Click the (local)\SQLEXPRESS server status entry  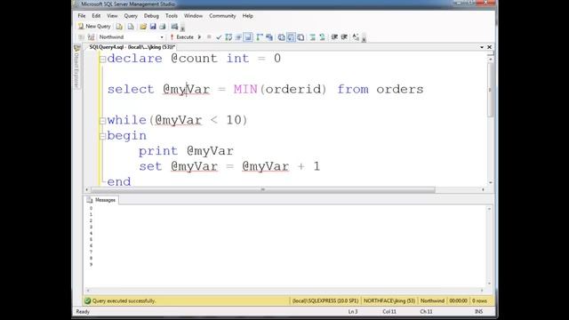325,300
